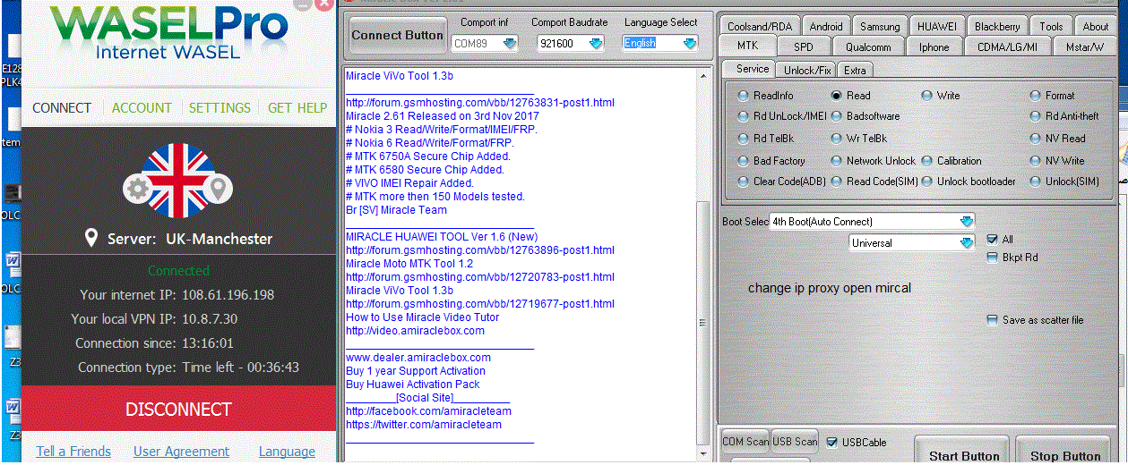Switch to the About tab
The image size is (1128, 465).
click(1096, 27)
